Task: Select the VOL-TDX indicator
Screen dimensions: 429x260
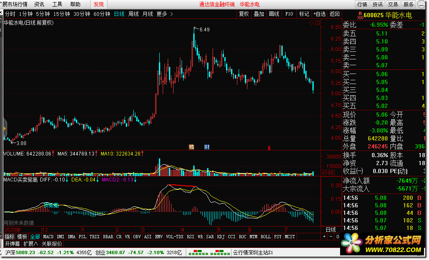Action: (174, 237)
